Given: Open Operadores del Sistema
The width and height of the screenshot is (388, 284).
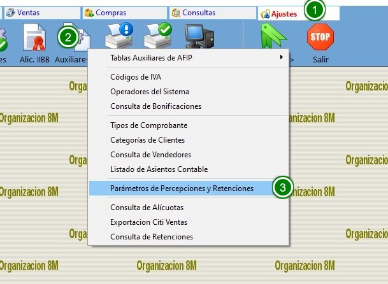Looking at the screenshot, I should (x=189, y=92).
